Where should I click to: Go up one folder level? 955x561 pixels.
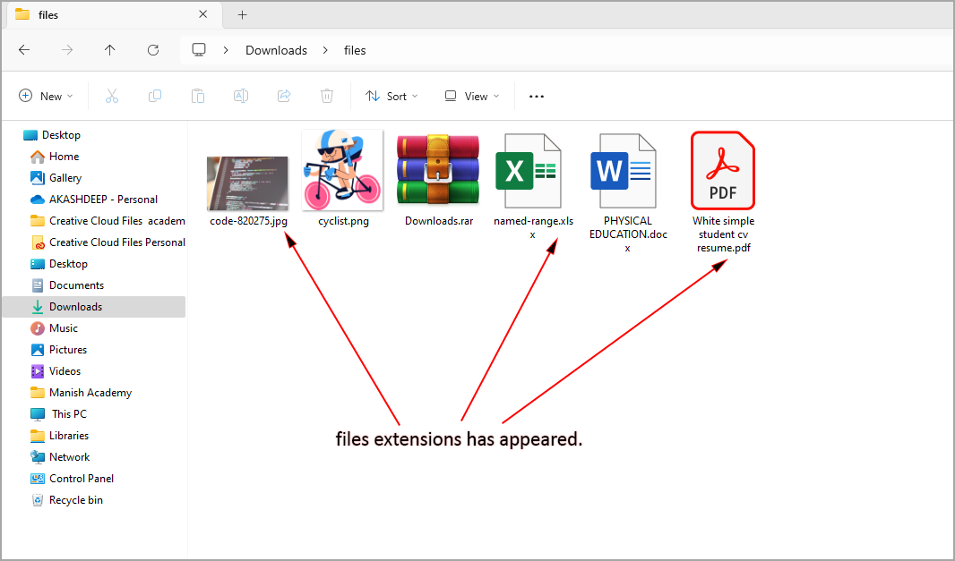point(109,50)
